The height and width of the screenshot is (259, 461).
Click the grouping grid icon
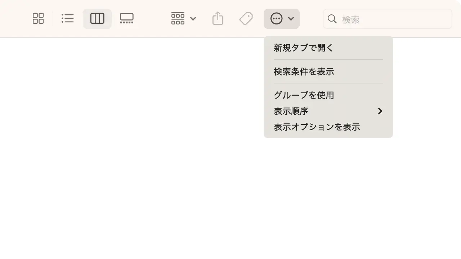(178, 19)
